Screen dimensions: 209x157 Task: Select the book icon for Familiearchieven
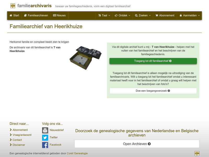[25, 15]
